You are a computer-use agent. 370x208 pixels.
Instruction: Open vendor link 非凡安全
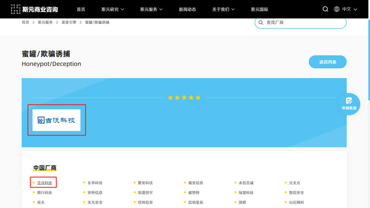(95, 202)
